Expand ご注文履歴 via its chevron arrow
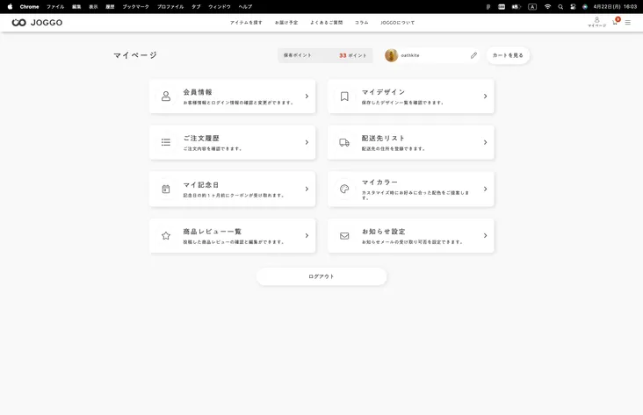643x415 pixels. tap(307, 142)
